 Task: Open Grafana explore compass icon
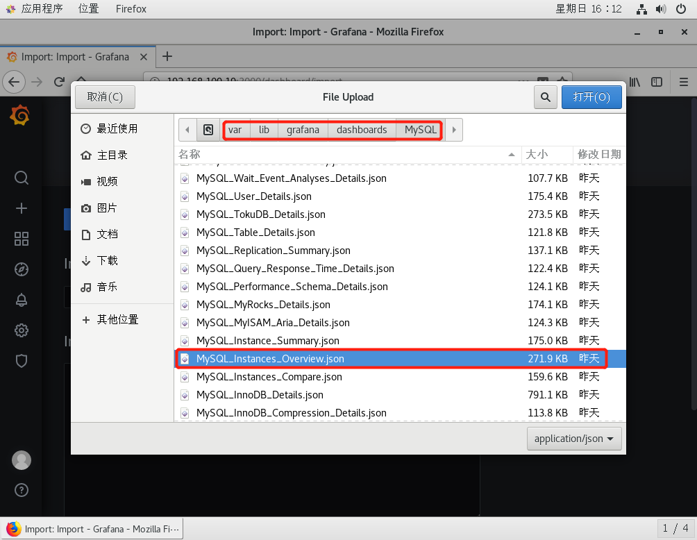click(x=22, y=269)
